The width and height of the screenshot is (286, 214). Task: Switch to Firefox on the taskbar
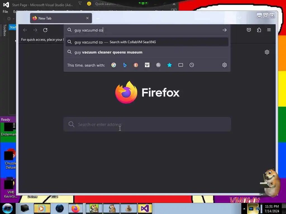click(x=76, y=208)
